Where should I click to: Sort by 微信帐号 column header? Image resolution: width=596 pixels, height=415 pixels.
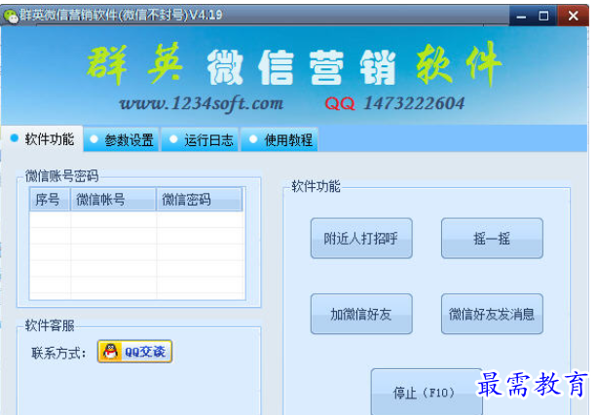click(113, 200)
